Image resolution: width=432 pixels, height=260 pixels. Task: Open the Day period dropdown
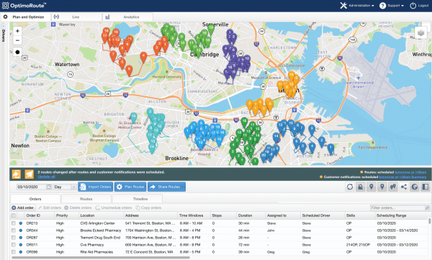pos(65,187)
